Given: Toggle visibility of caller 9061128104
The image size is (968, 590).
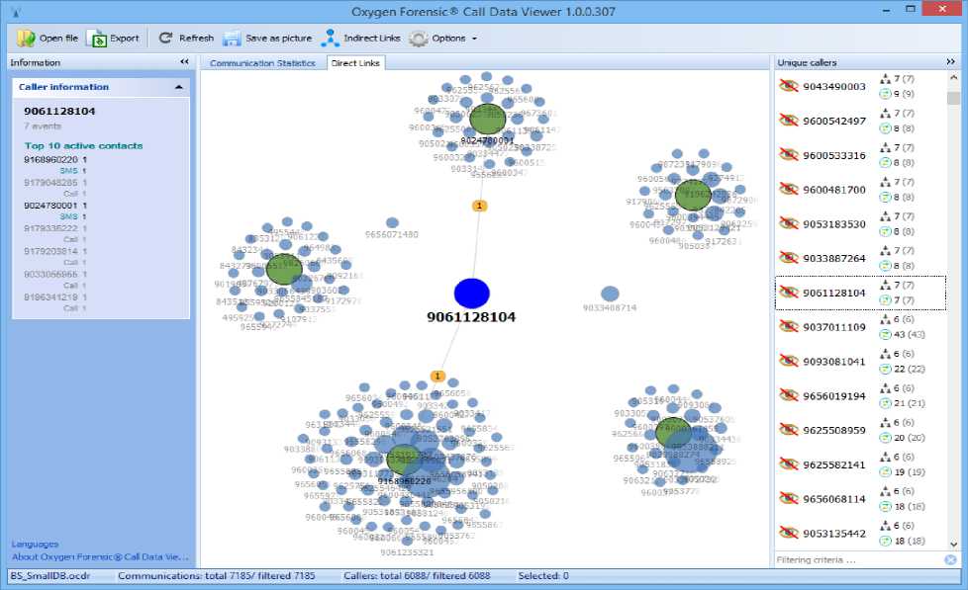Looking at the screenshot, I should [788, 293].
